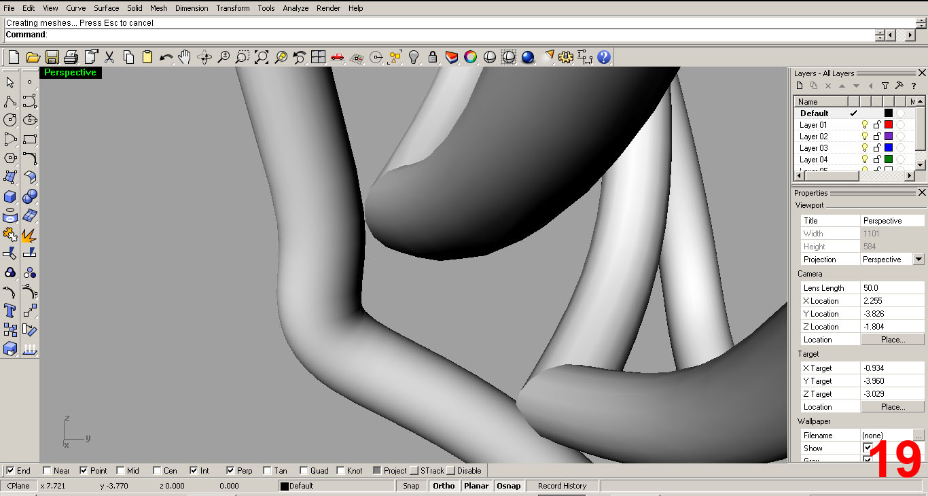This screenshot has height=496, width=928.
Task: Toggle the Cen osnap checkbox
Action: [157, 470]
